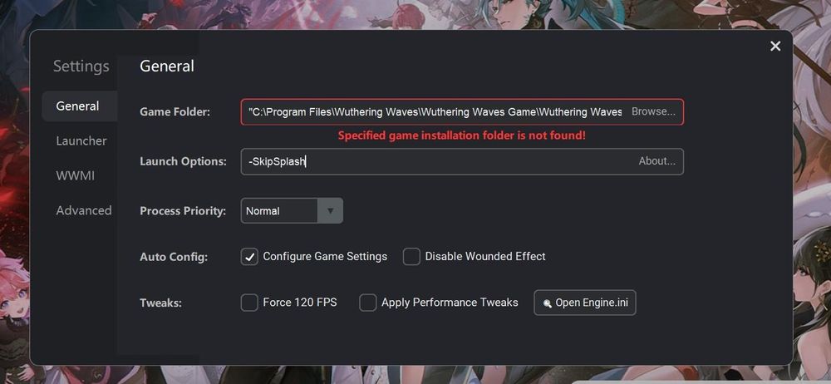Open Engine.ini file button
Screen dimensions: 831x384
[584, 303]
